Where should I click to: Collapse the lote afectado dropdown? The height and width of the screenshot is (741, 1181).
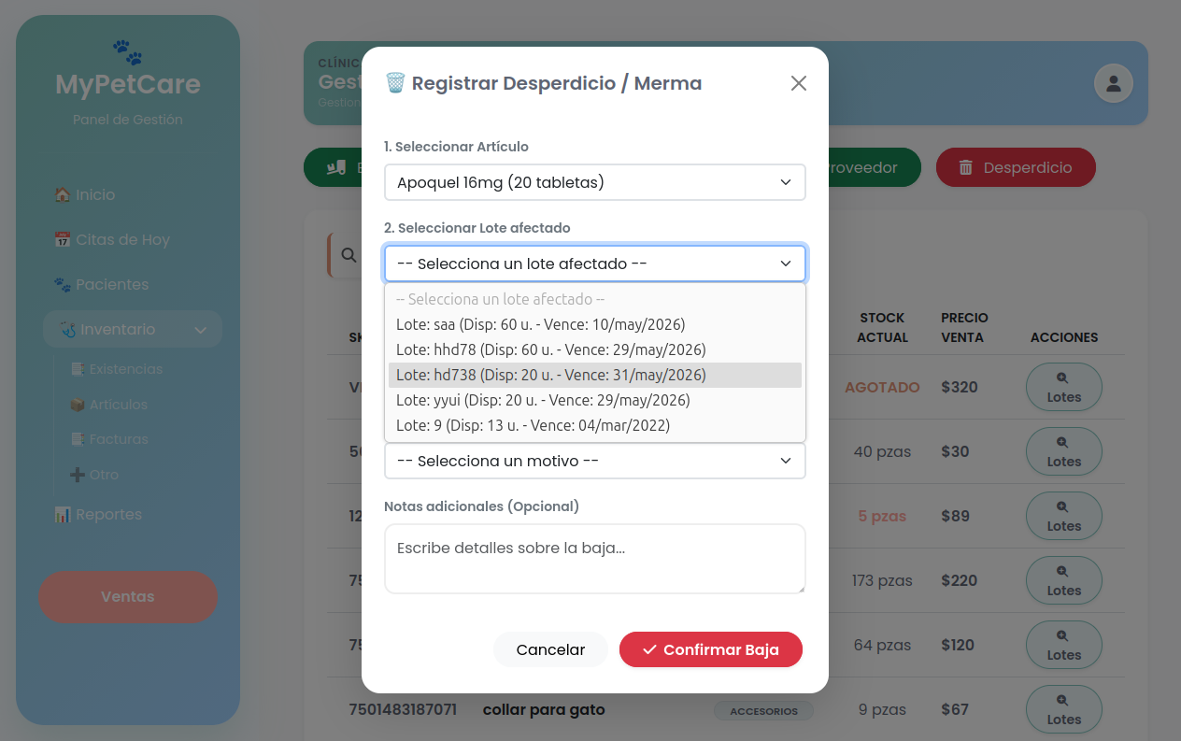[594, 264]
